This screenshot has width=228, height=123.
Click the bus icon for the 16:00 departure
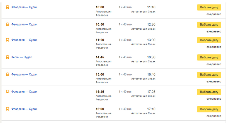(8, 109)
